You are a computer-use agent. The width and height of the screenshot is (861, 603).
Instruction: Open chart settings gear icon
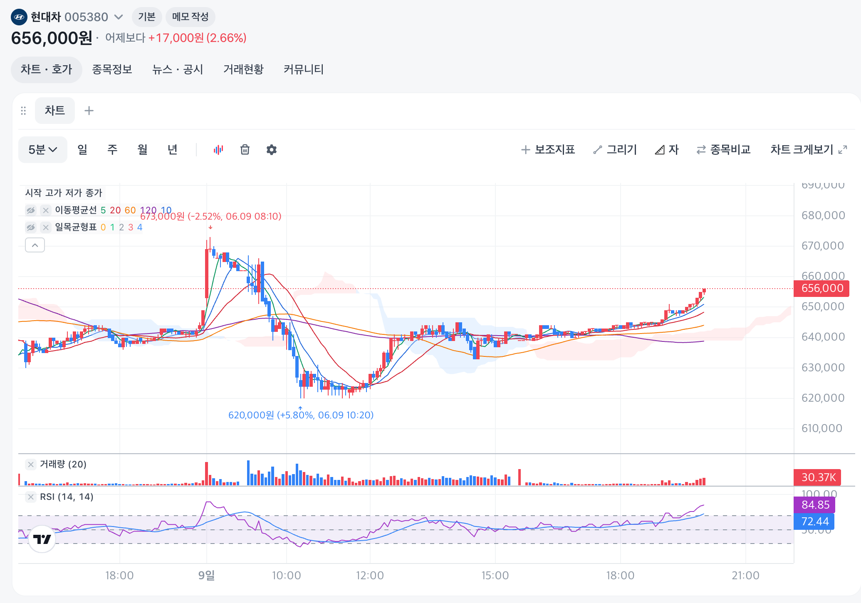[x=272, y=150]
